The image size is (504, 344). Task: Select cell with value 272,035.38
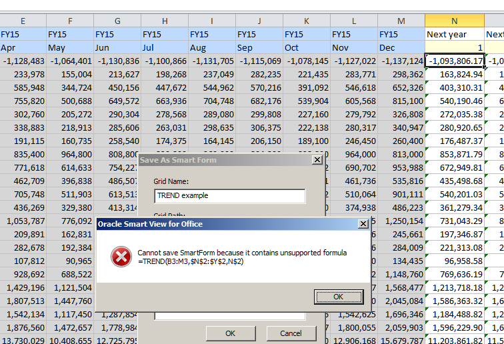455,114
